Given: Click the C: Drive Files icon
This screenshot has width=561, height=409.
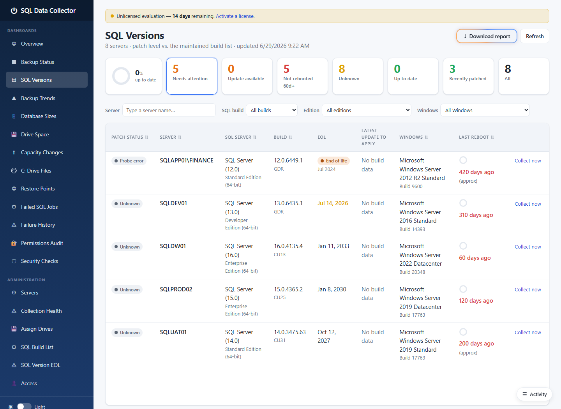Looking at the screenshot, I should 14,171.
